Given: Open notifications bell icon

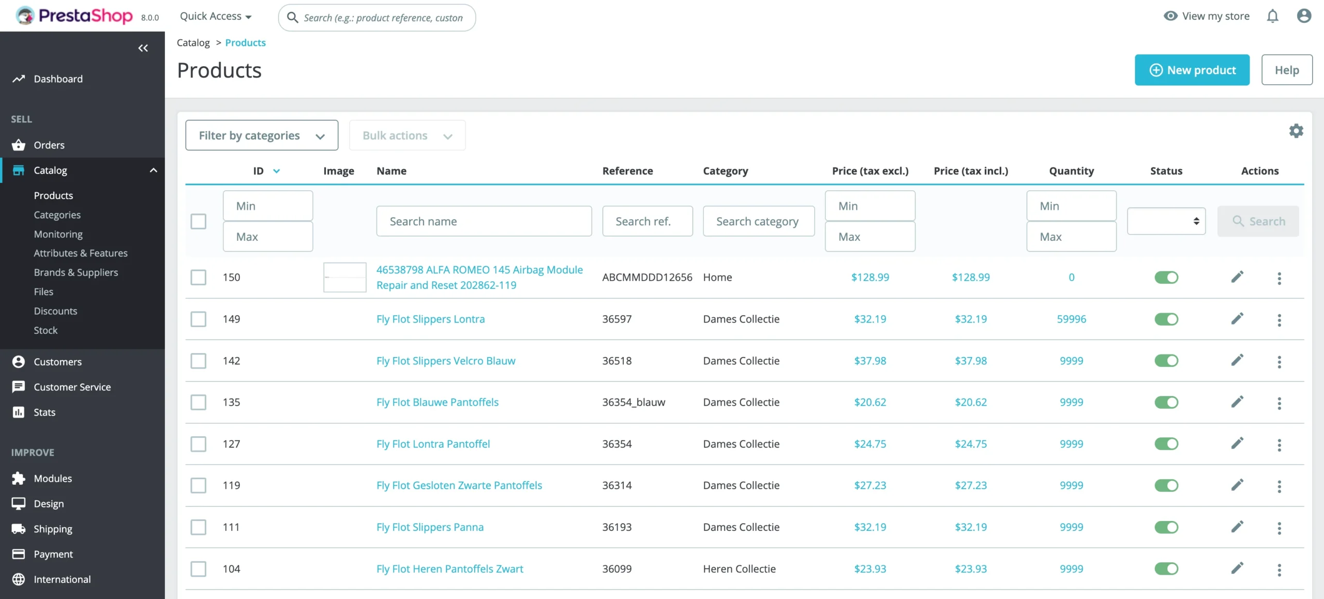Looking at the screenshot, I should (x=1272, y=16).
